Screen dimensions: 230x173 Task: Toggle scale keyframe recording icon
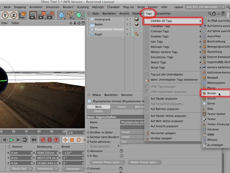click(x=72, y=140)
